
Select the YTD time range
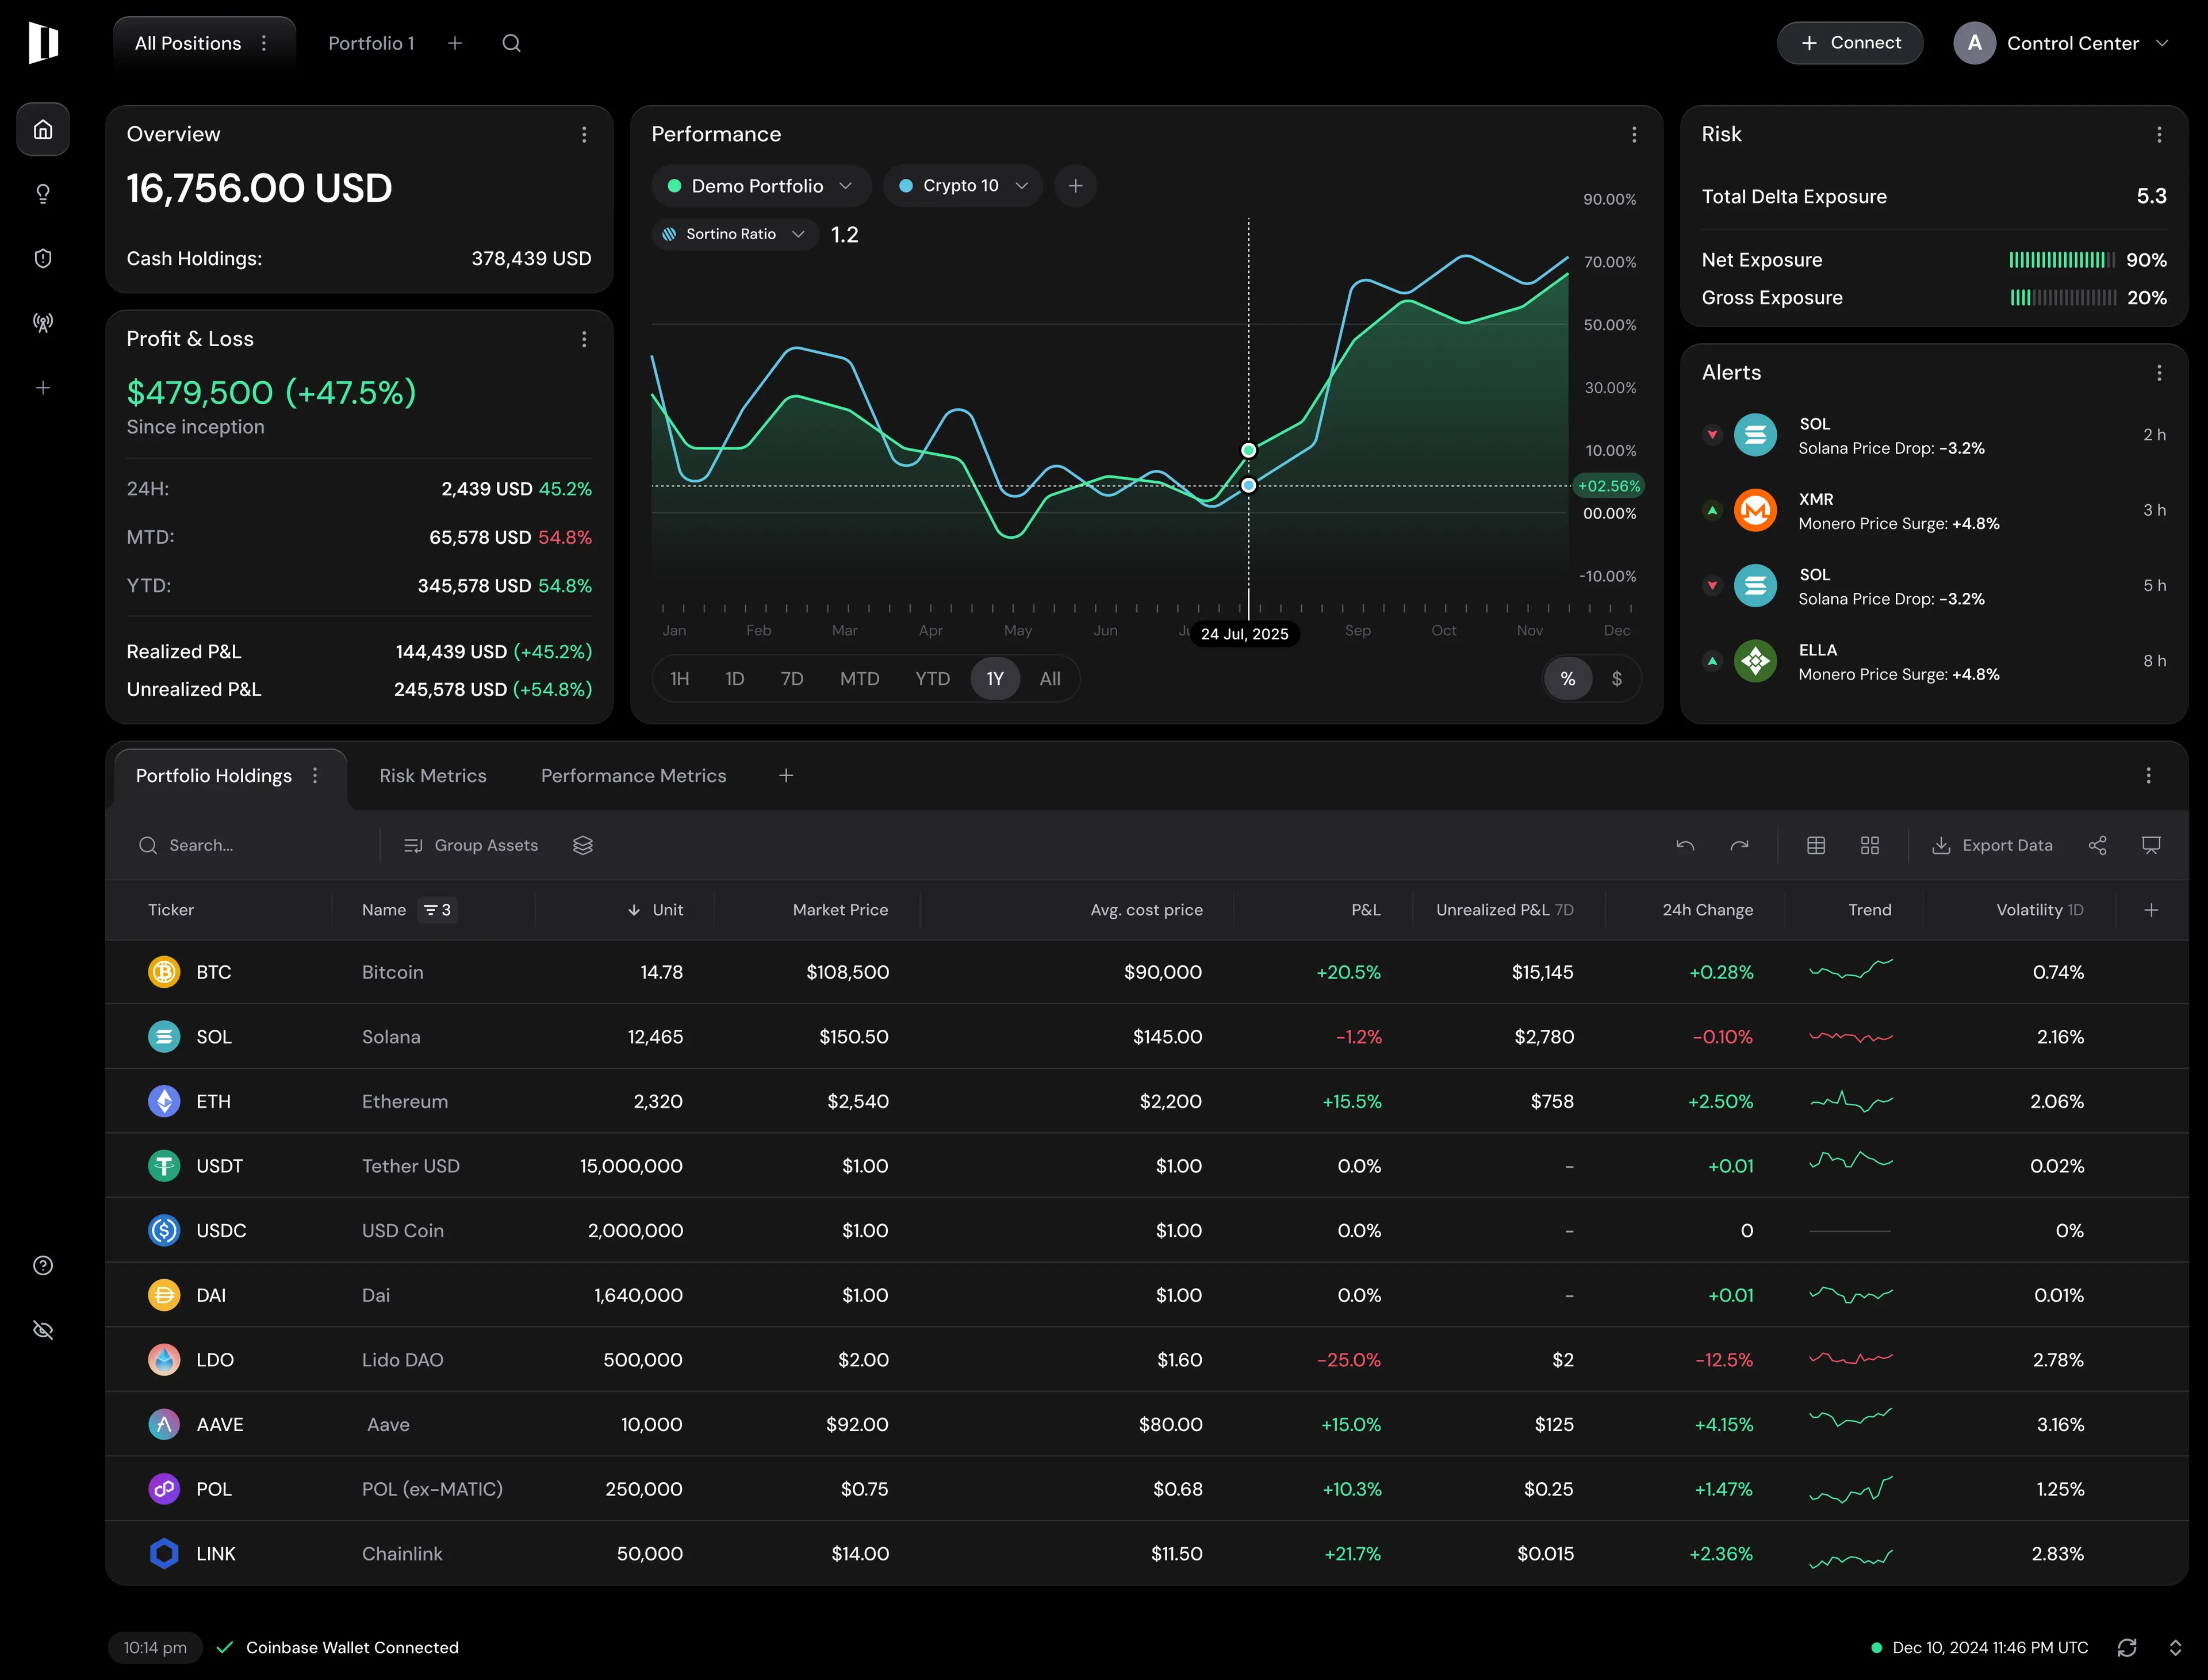(932, 679)
